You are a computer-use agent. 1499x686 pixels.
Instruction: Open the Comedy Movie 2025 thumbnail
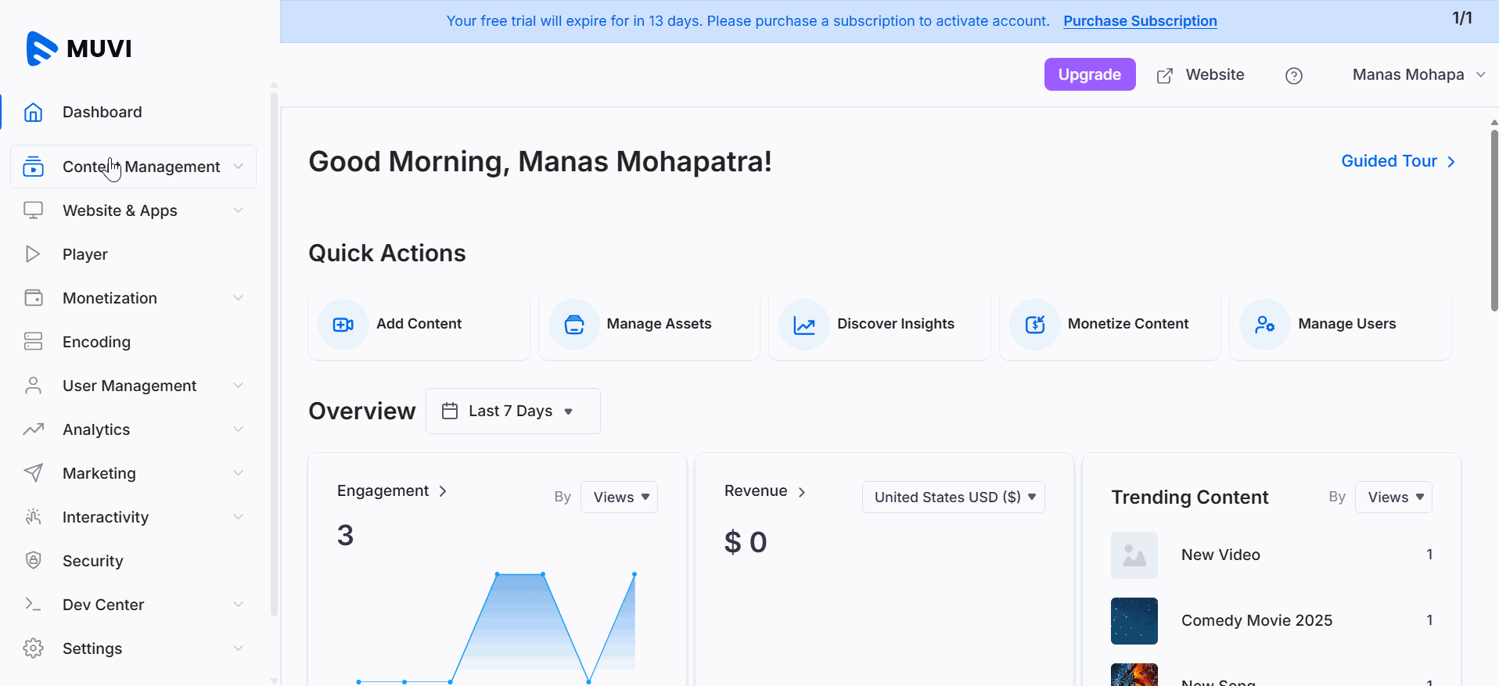1134,621
